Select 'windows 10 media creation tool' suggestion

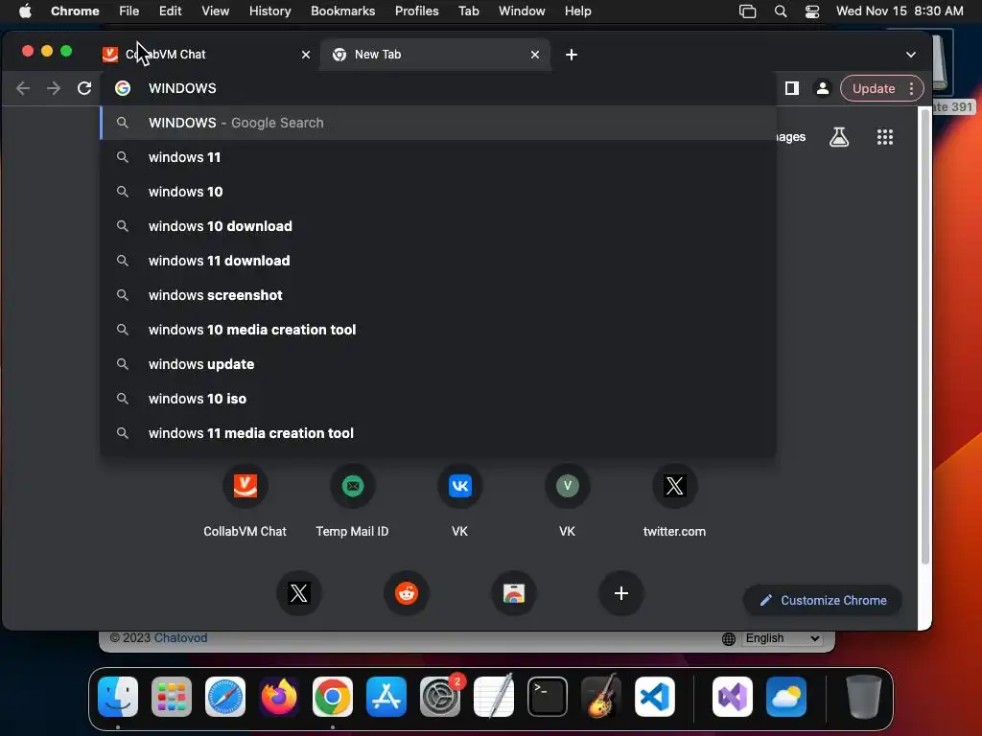(438, 330)
